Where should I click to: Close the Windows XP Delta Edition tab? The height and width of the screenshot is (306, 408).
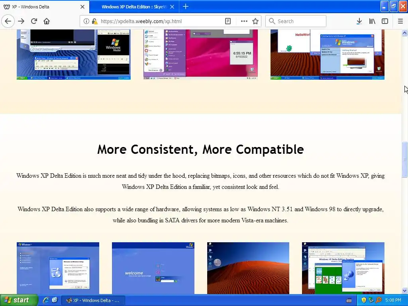tap(172, 7)
